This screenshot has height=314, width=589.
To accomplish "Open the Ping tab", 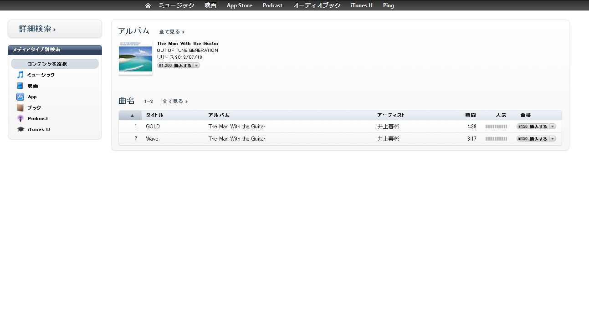I will click(389, 5).
